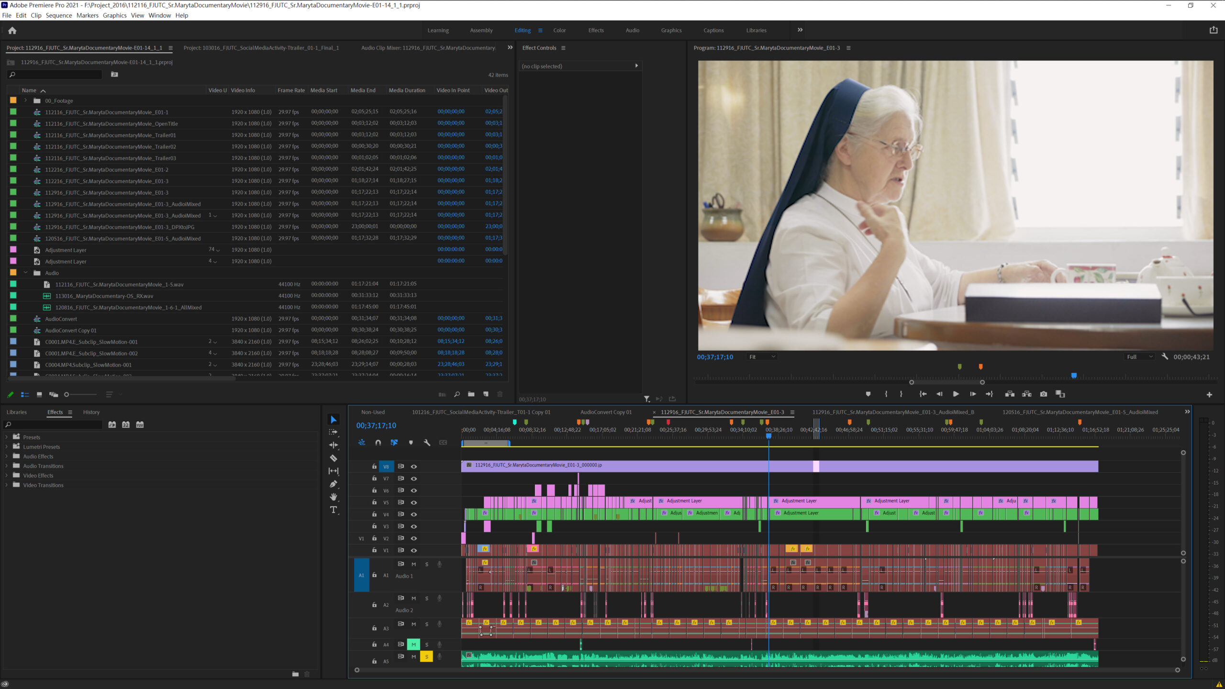Hide track V5 using eye icon
Viewport: 1225px width, 689px height.
tap(414, 502)
